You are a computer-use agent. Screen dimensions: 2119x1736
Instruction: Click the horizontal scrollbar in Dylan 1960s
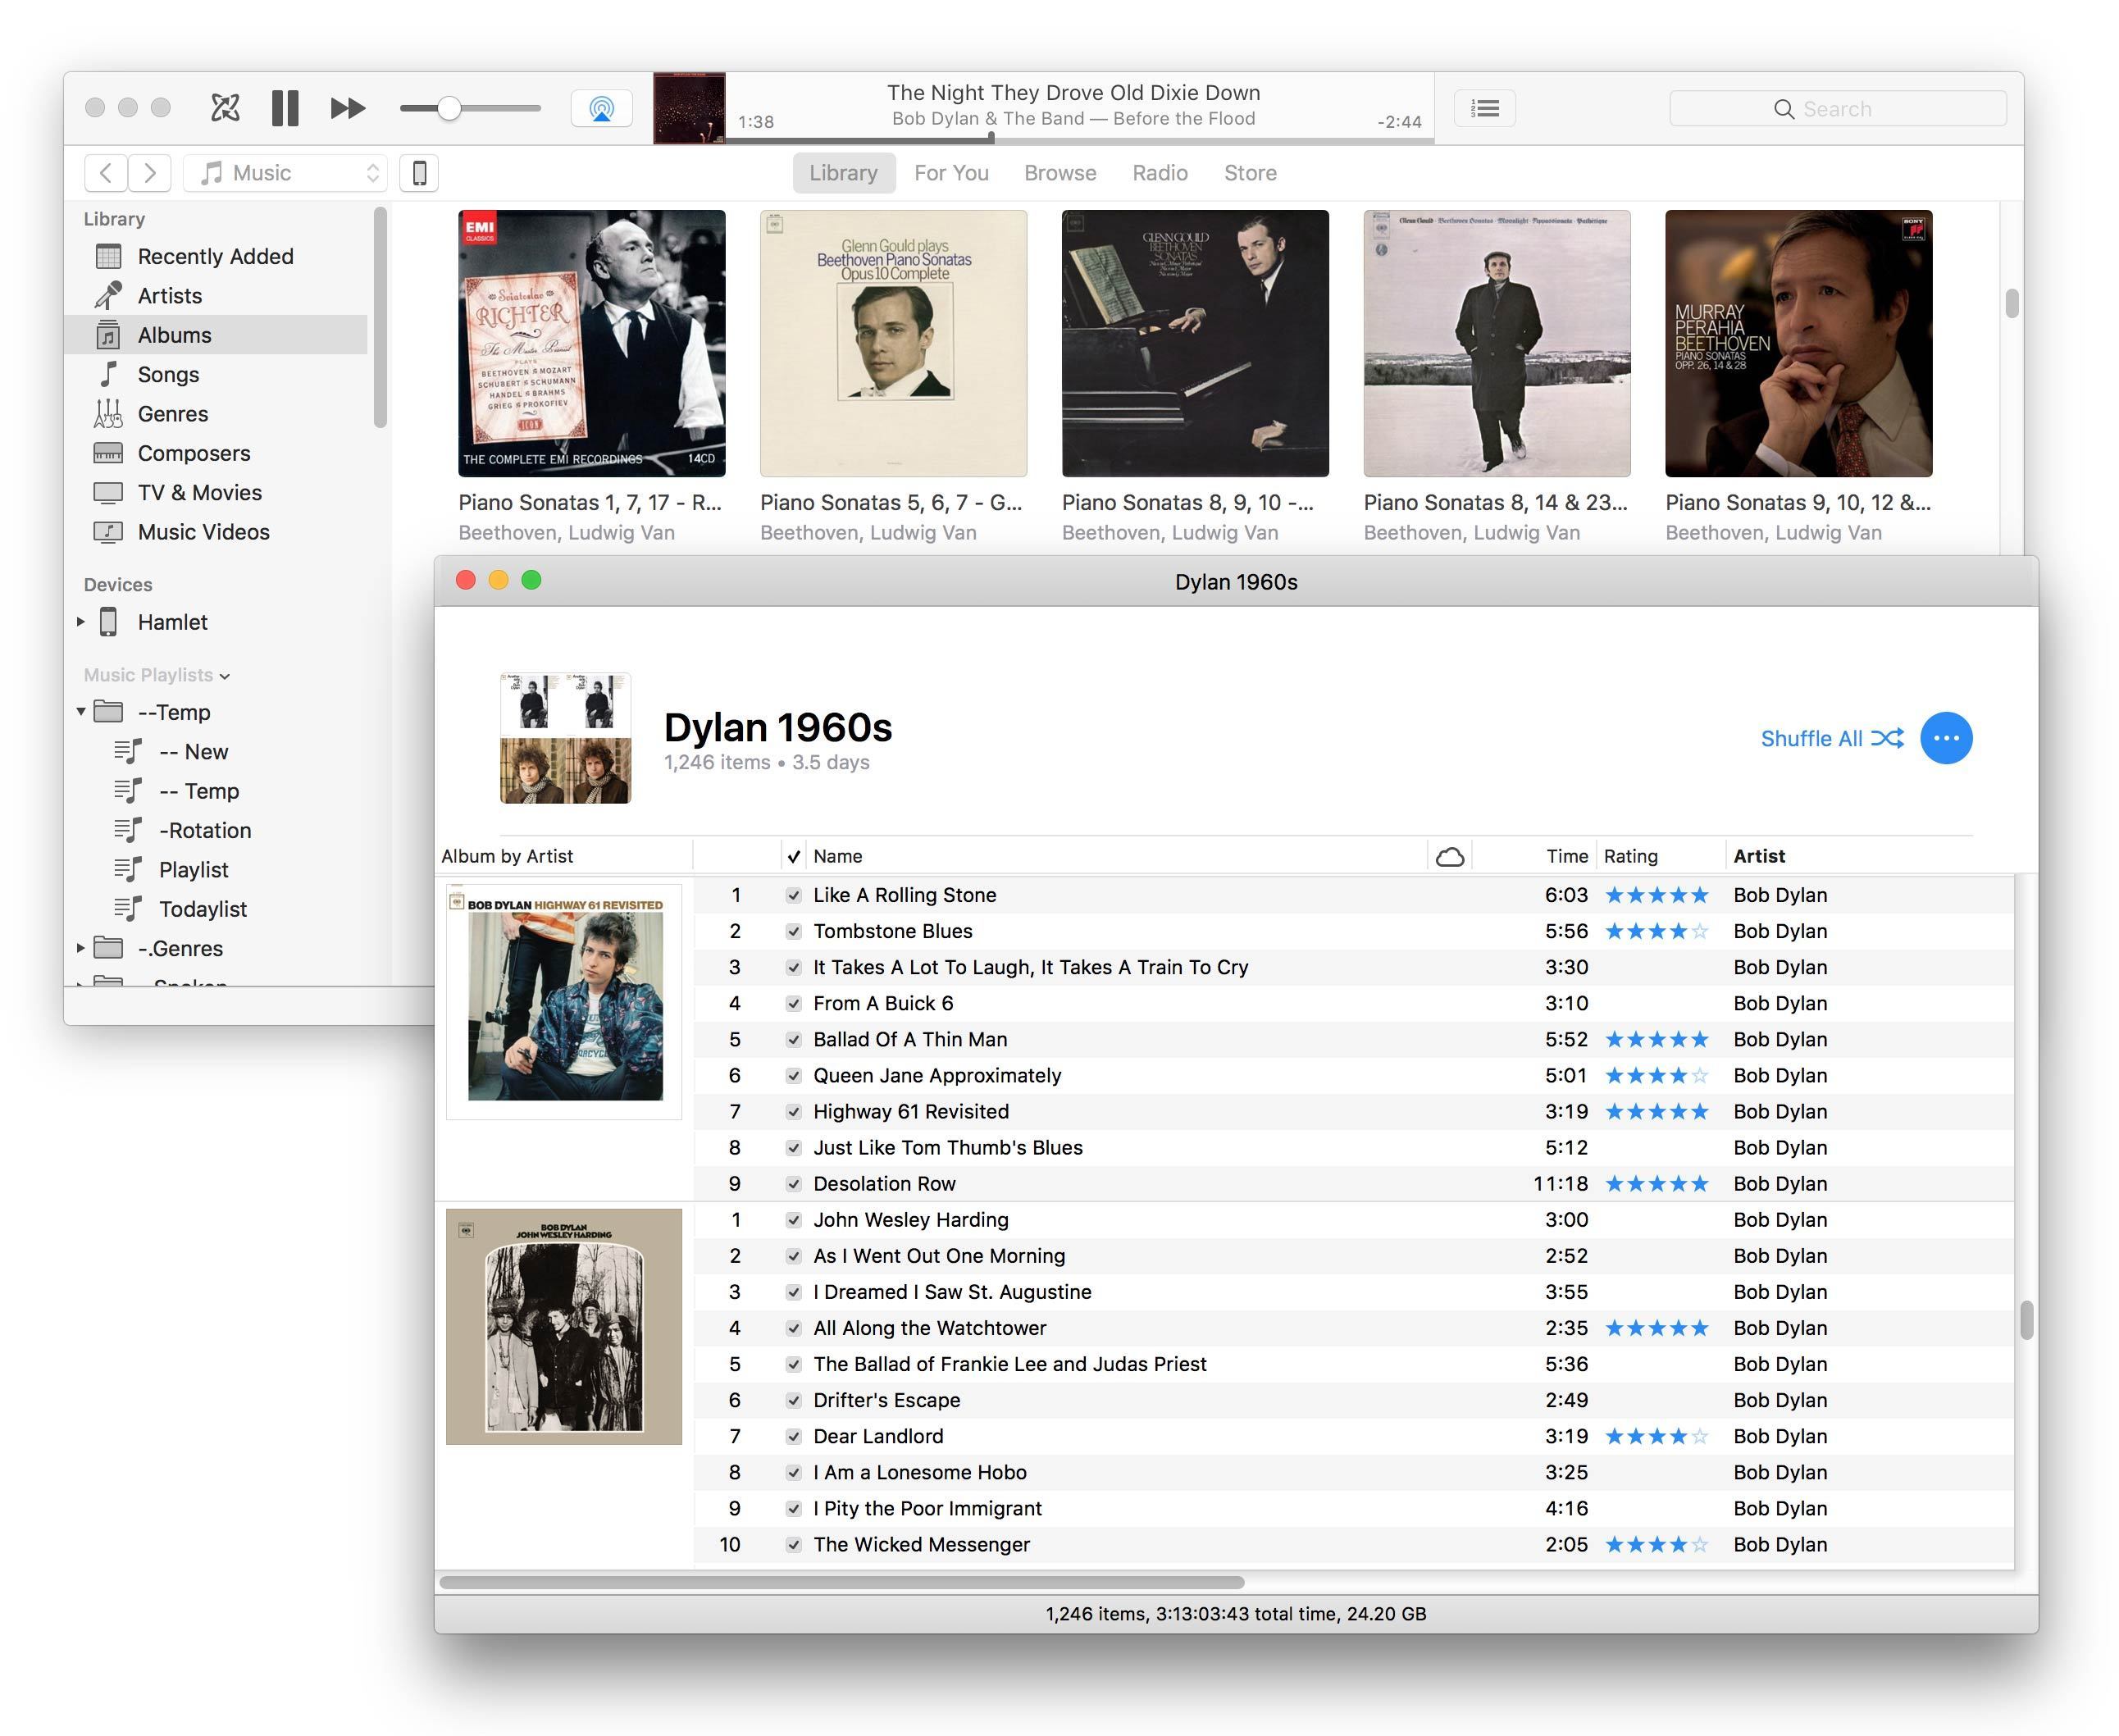842,1582
